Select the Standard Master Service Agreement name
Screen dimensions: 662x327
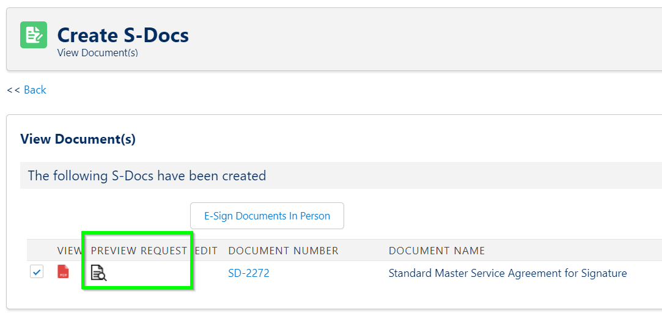[507, 273]
